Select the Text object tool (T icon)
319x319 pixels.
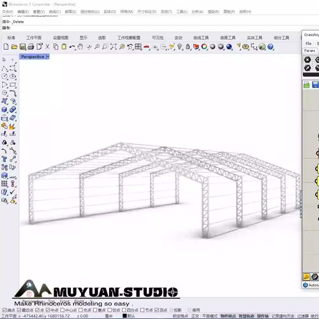tap(4, 159)
